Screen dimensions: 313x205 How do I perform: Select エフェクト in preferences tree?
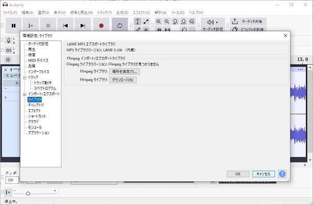(x=34, y=111)
